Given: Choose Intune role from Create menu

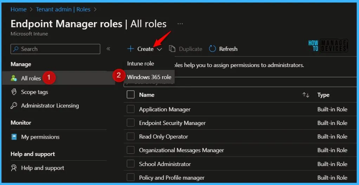Looking at the screenshot, I should pyautogui.click(x=141, y=64).
